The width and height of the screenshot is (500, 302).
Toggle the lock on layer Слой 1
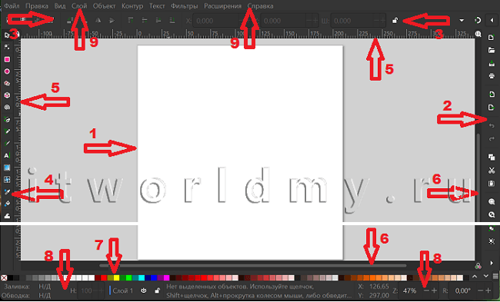157,290
